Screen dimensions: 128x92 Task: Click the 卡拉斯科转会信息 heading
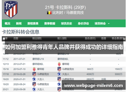click(20, 32)
